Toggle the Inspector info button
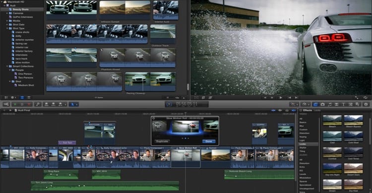This screenshot has width=372, height=193. tap(366, 104)
